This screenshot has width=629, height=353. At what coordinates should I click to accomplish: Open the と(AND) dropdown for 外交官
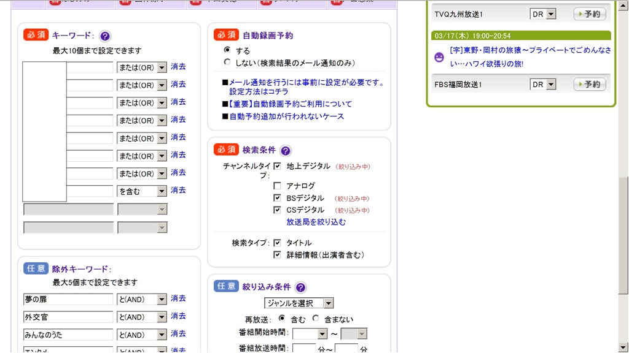(x=142, y=317)
